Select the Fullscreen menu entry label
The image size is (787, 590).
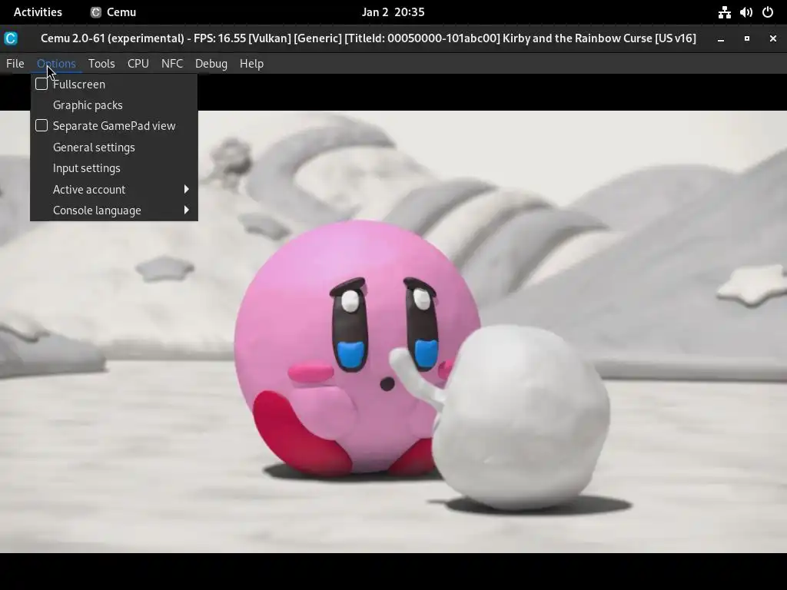(79, 85)
